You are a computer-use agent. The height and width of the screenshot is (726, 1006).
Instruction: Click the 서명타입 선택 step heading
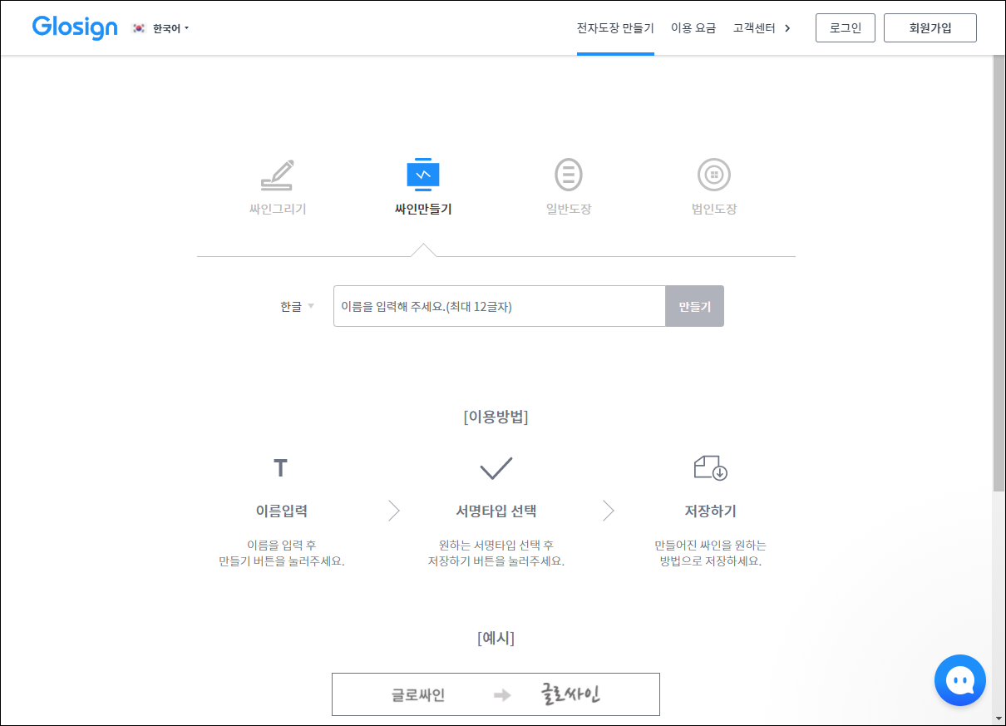(496, 511)
